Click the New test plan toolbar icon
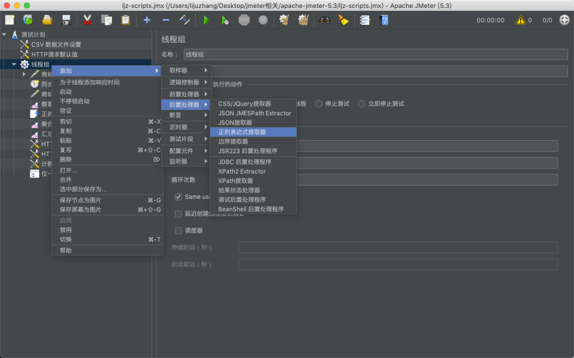574x358 pixels. [x=9, y=20]
